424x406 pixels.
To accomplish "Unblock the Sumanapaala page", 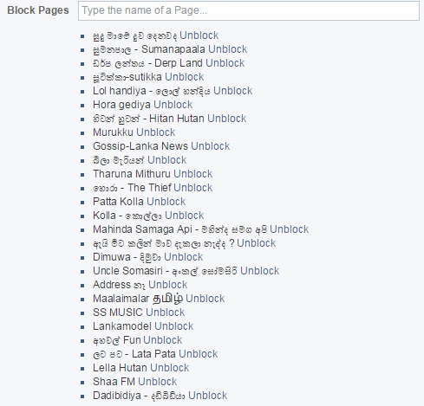I will [x=228, y=49].
